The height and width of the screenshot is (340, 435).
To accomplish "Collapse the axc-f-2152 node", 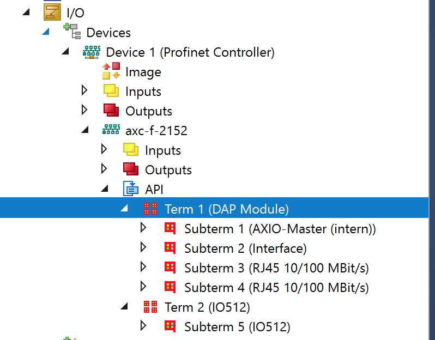I will click(x=85, y=130).
